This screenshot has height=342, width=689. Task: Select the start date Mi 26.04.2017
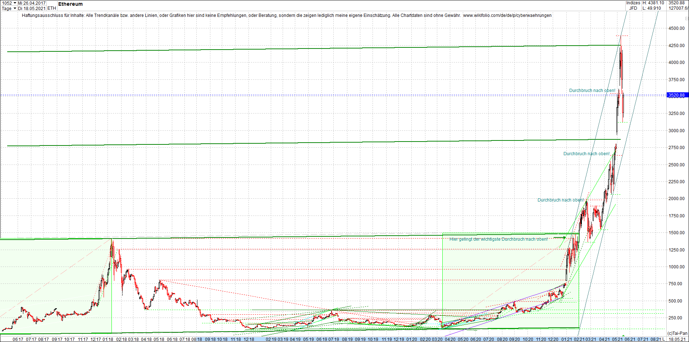point(32,2)
